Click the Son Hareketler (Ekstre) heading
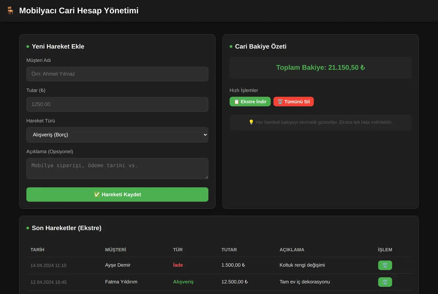This screenshot has height=294, width=438. [x=66, y=228]
